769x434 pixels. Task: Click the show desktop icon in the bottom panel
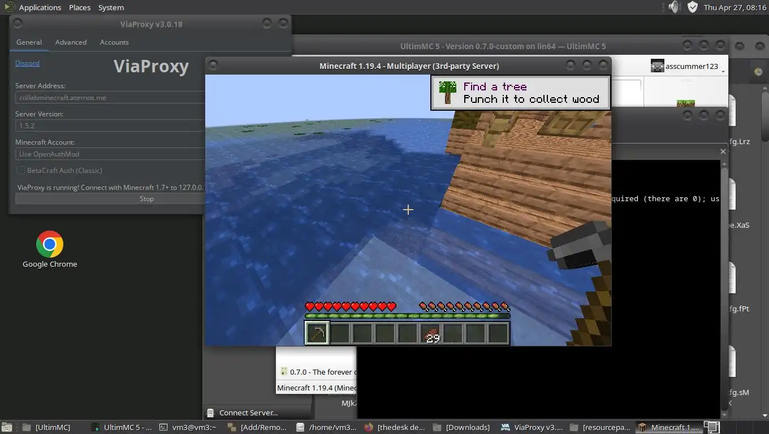click(6, 427)
